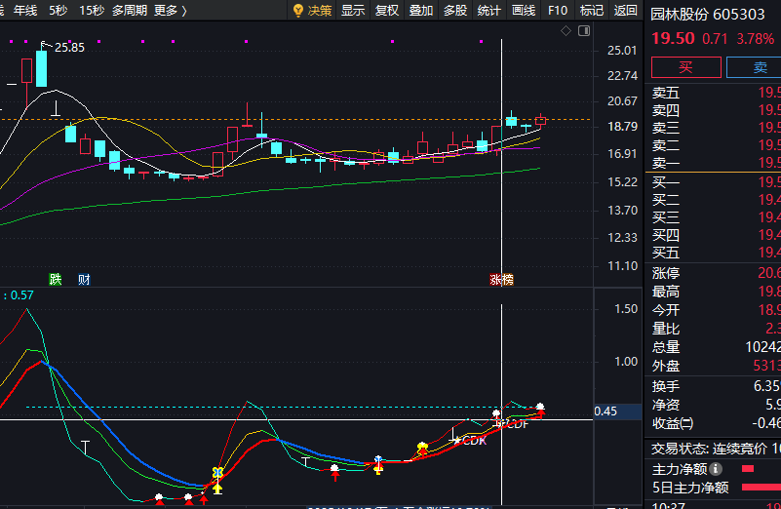Expand the 更多 period options
This screenshot has width=781, height=509.
(171, 10)
